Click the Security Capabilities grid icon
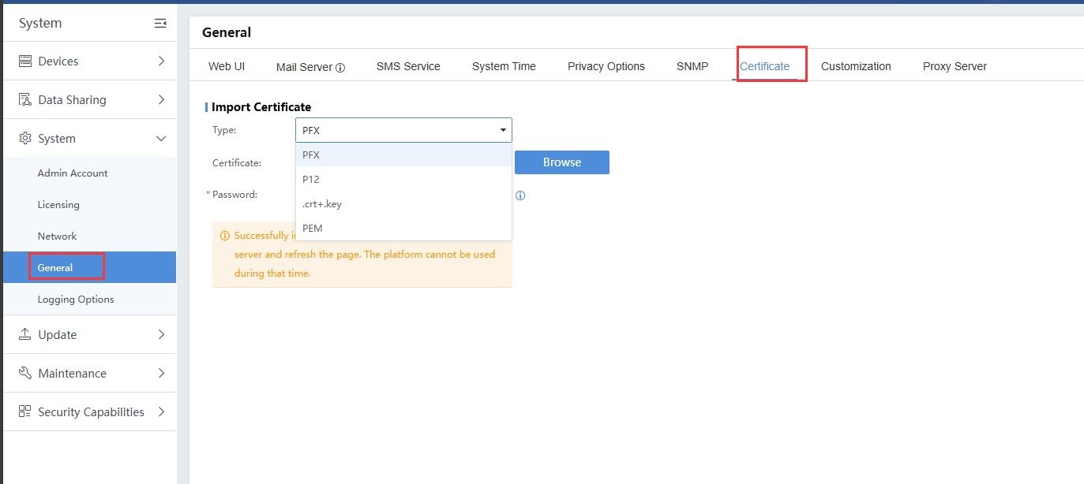The image size is (1084, 484). click(25, 411)
